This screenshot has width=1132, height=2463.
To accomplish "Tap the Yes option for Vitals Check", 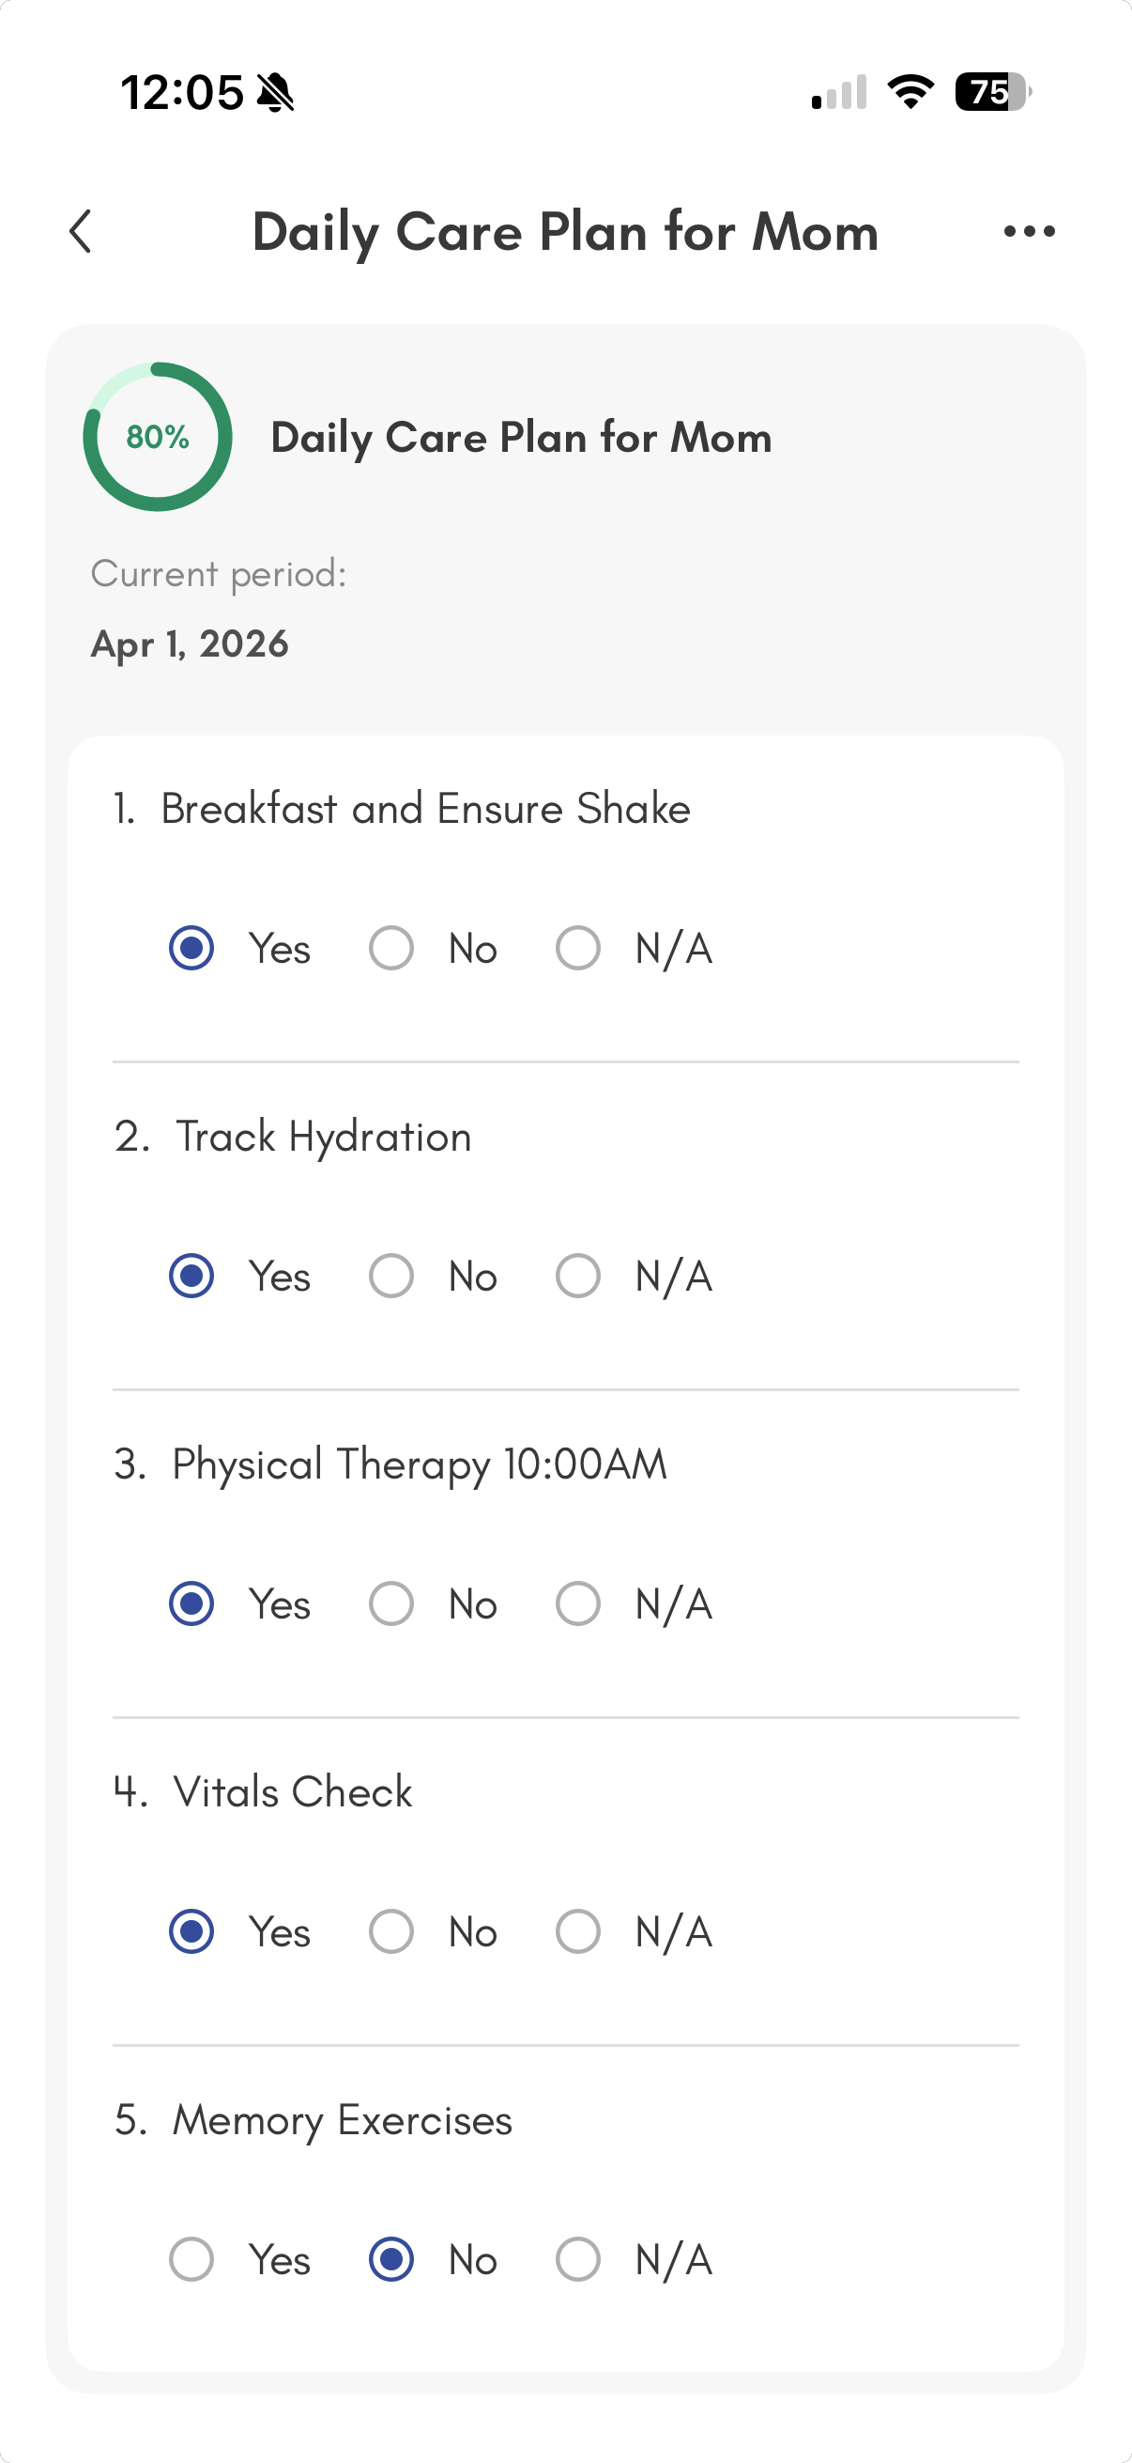I will 192,1931.
